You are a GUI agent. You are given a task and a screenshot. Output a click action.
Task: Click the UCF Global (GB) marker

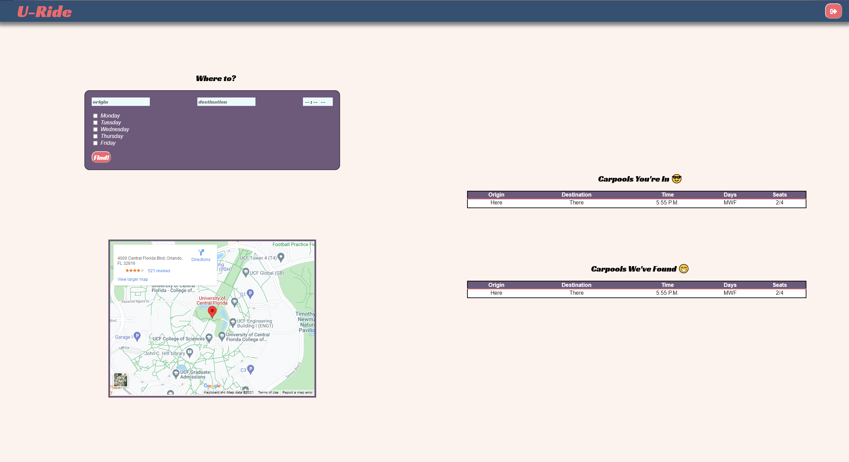coord(246,272)
